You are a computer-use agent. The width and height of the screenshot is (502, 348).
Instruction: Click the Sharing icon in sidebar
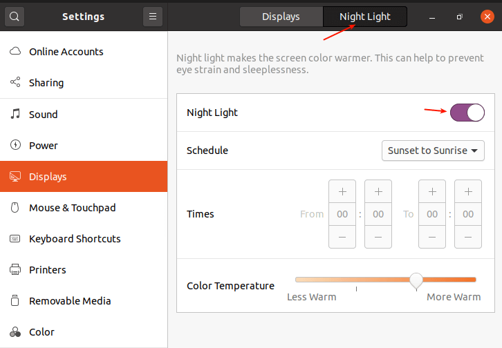[x=15, y=83]
